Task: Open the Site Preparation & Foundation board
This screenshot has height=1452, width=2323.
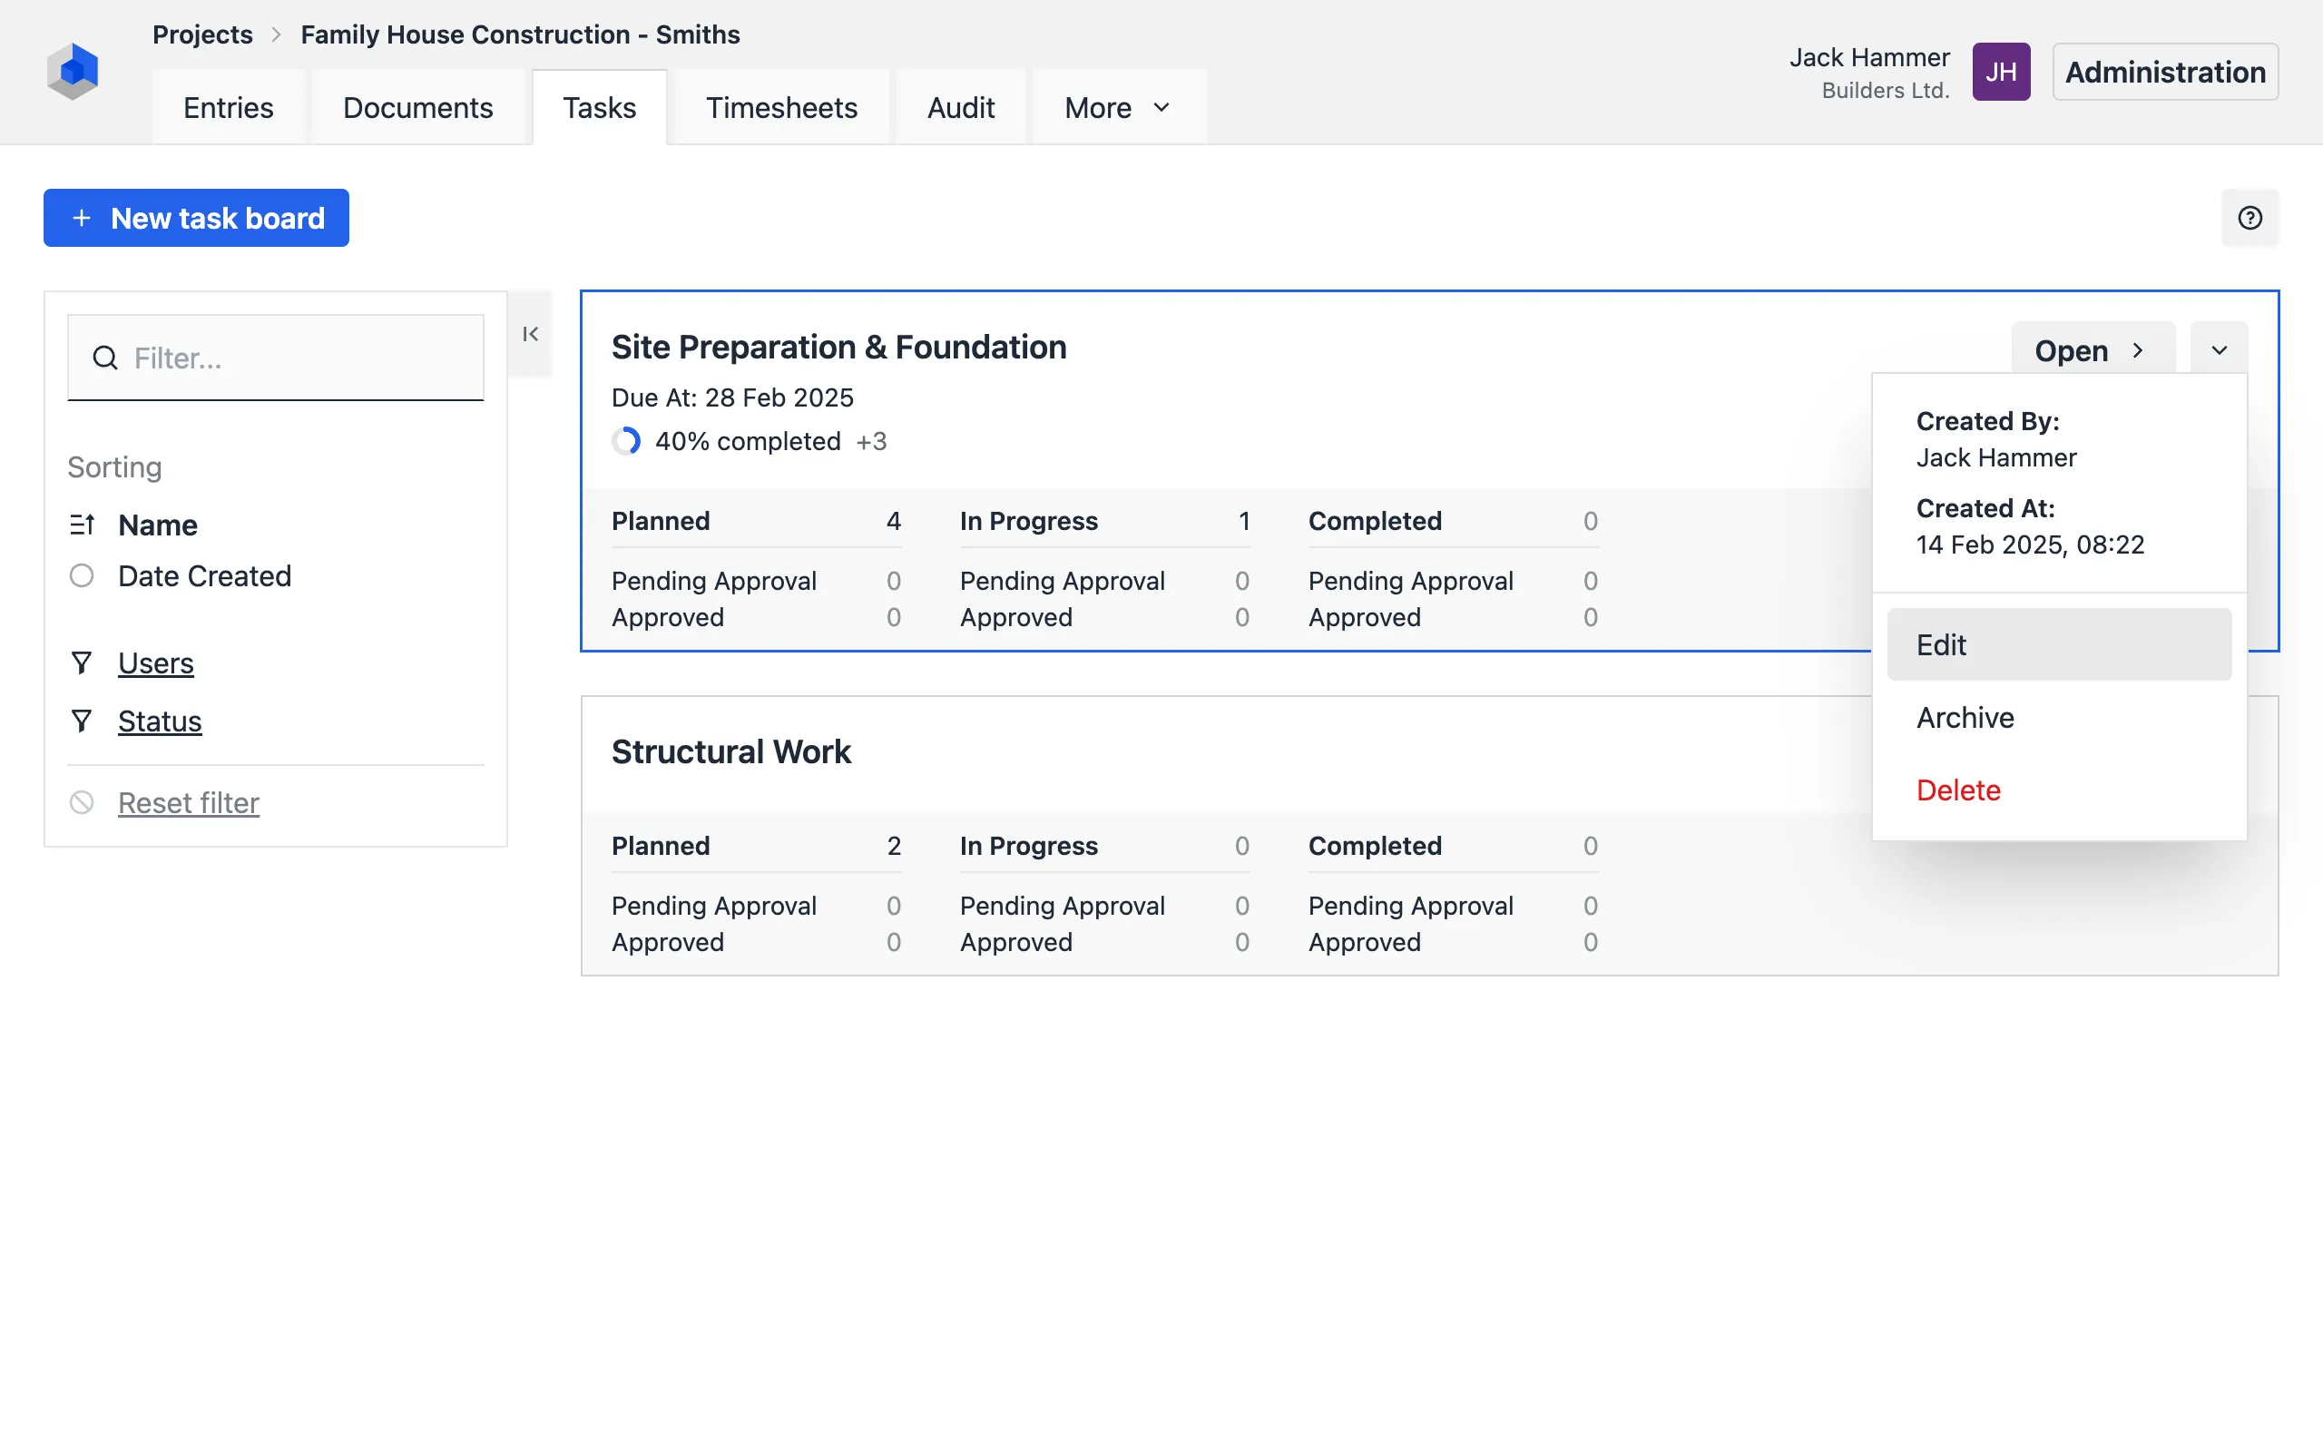Action: tap(2093, 350)
